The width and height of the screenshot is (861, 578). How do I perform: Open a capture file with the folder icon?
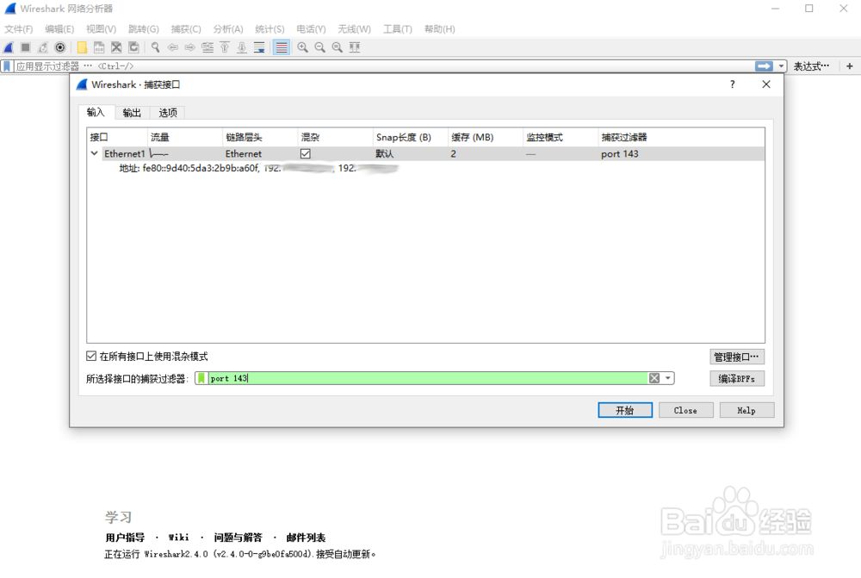(x=82, y=47)
